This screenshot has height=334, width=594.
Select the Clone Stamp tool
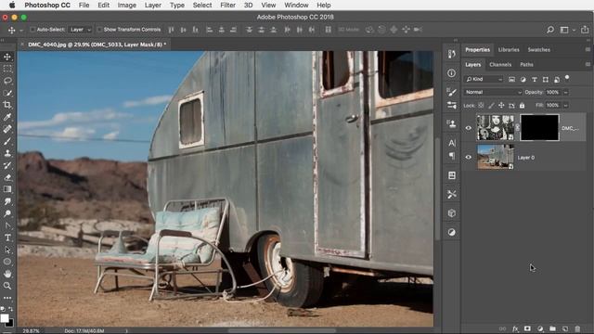tap(7, 153)
